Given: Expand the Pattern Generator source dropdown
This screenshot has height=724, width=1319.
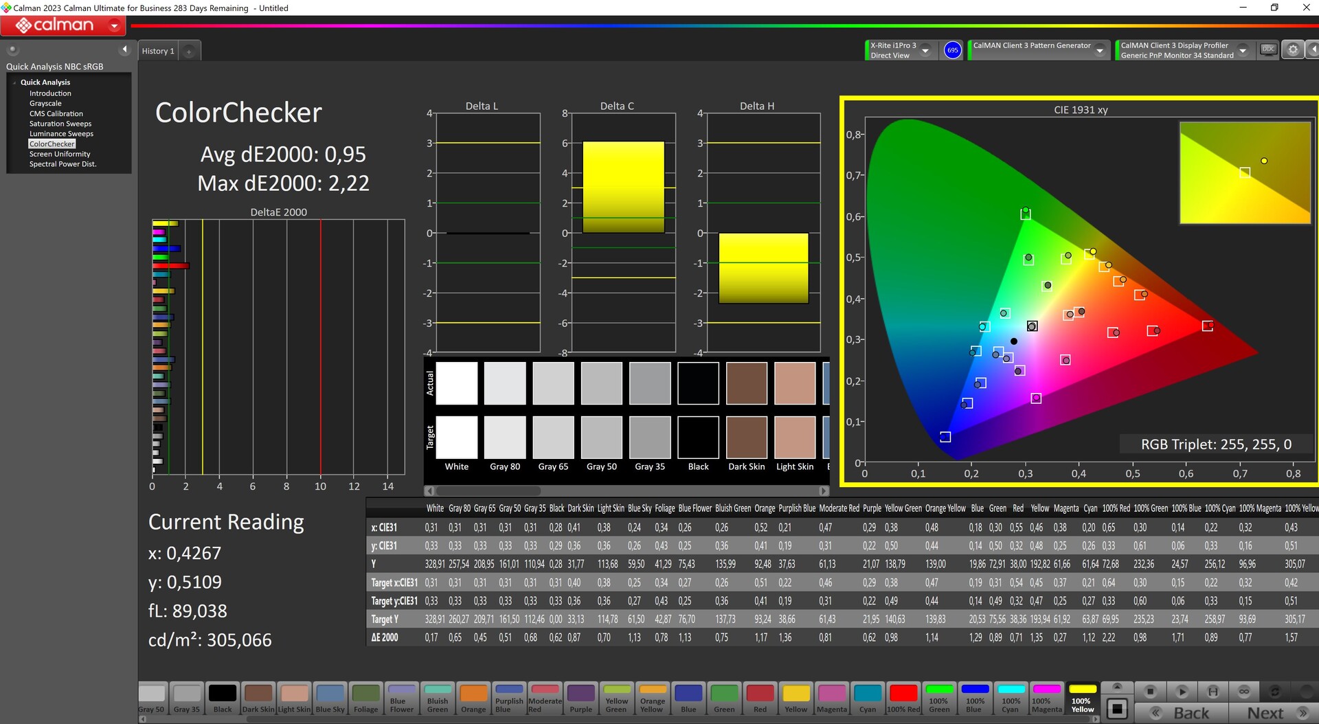Looking at the screenshot, I should point(1099,50).
